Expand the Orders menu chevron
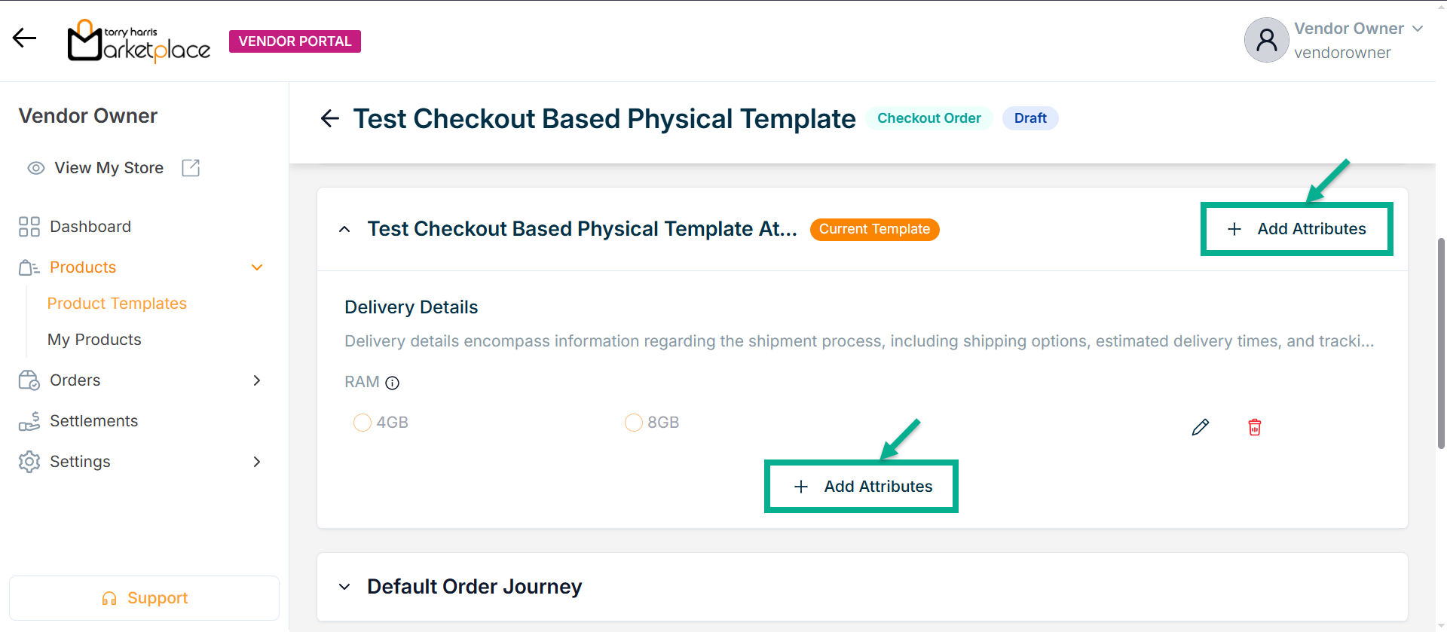This screenshot has height=632, width=1447. [257, 380]
